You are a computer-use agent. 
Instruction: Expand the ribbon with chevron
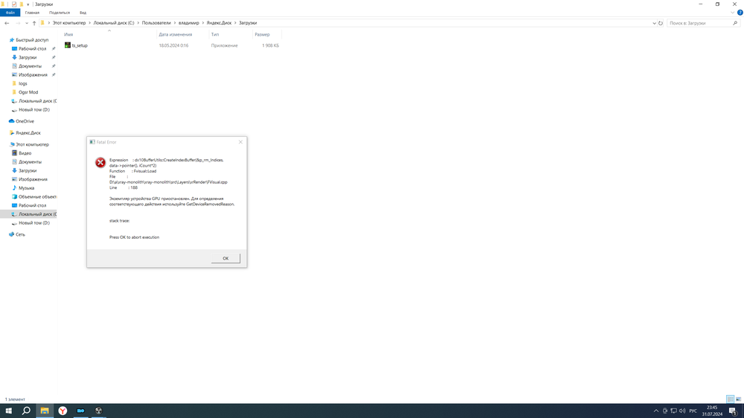pos(732,13)
